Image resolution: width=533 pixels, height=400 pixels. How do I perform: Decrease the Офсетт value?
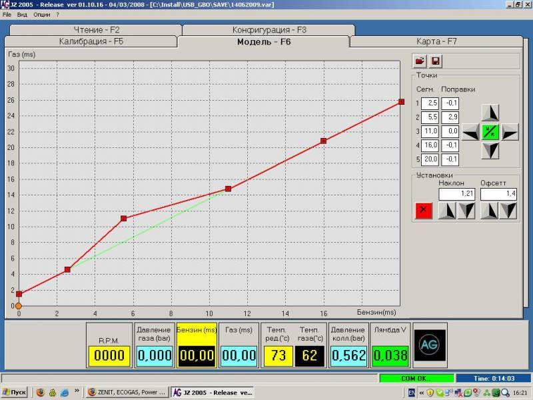point(508,211)
